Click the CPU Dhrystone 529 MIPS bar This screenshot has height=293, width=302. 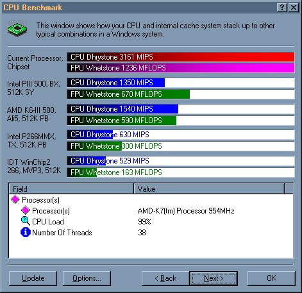[181, 161]
